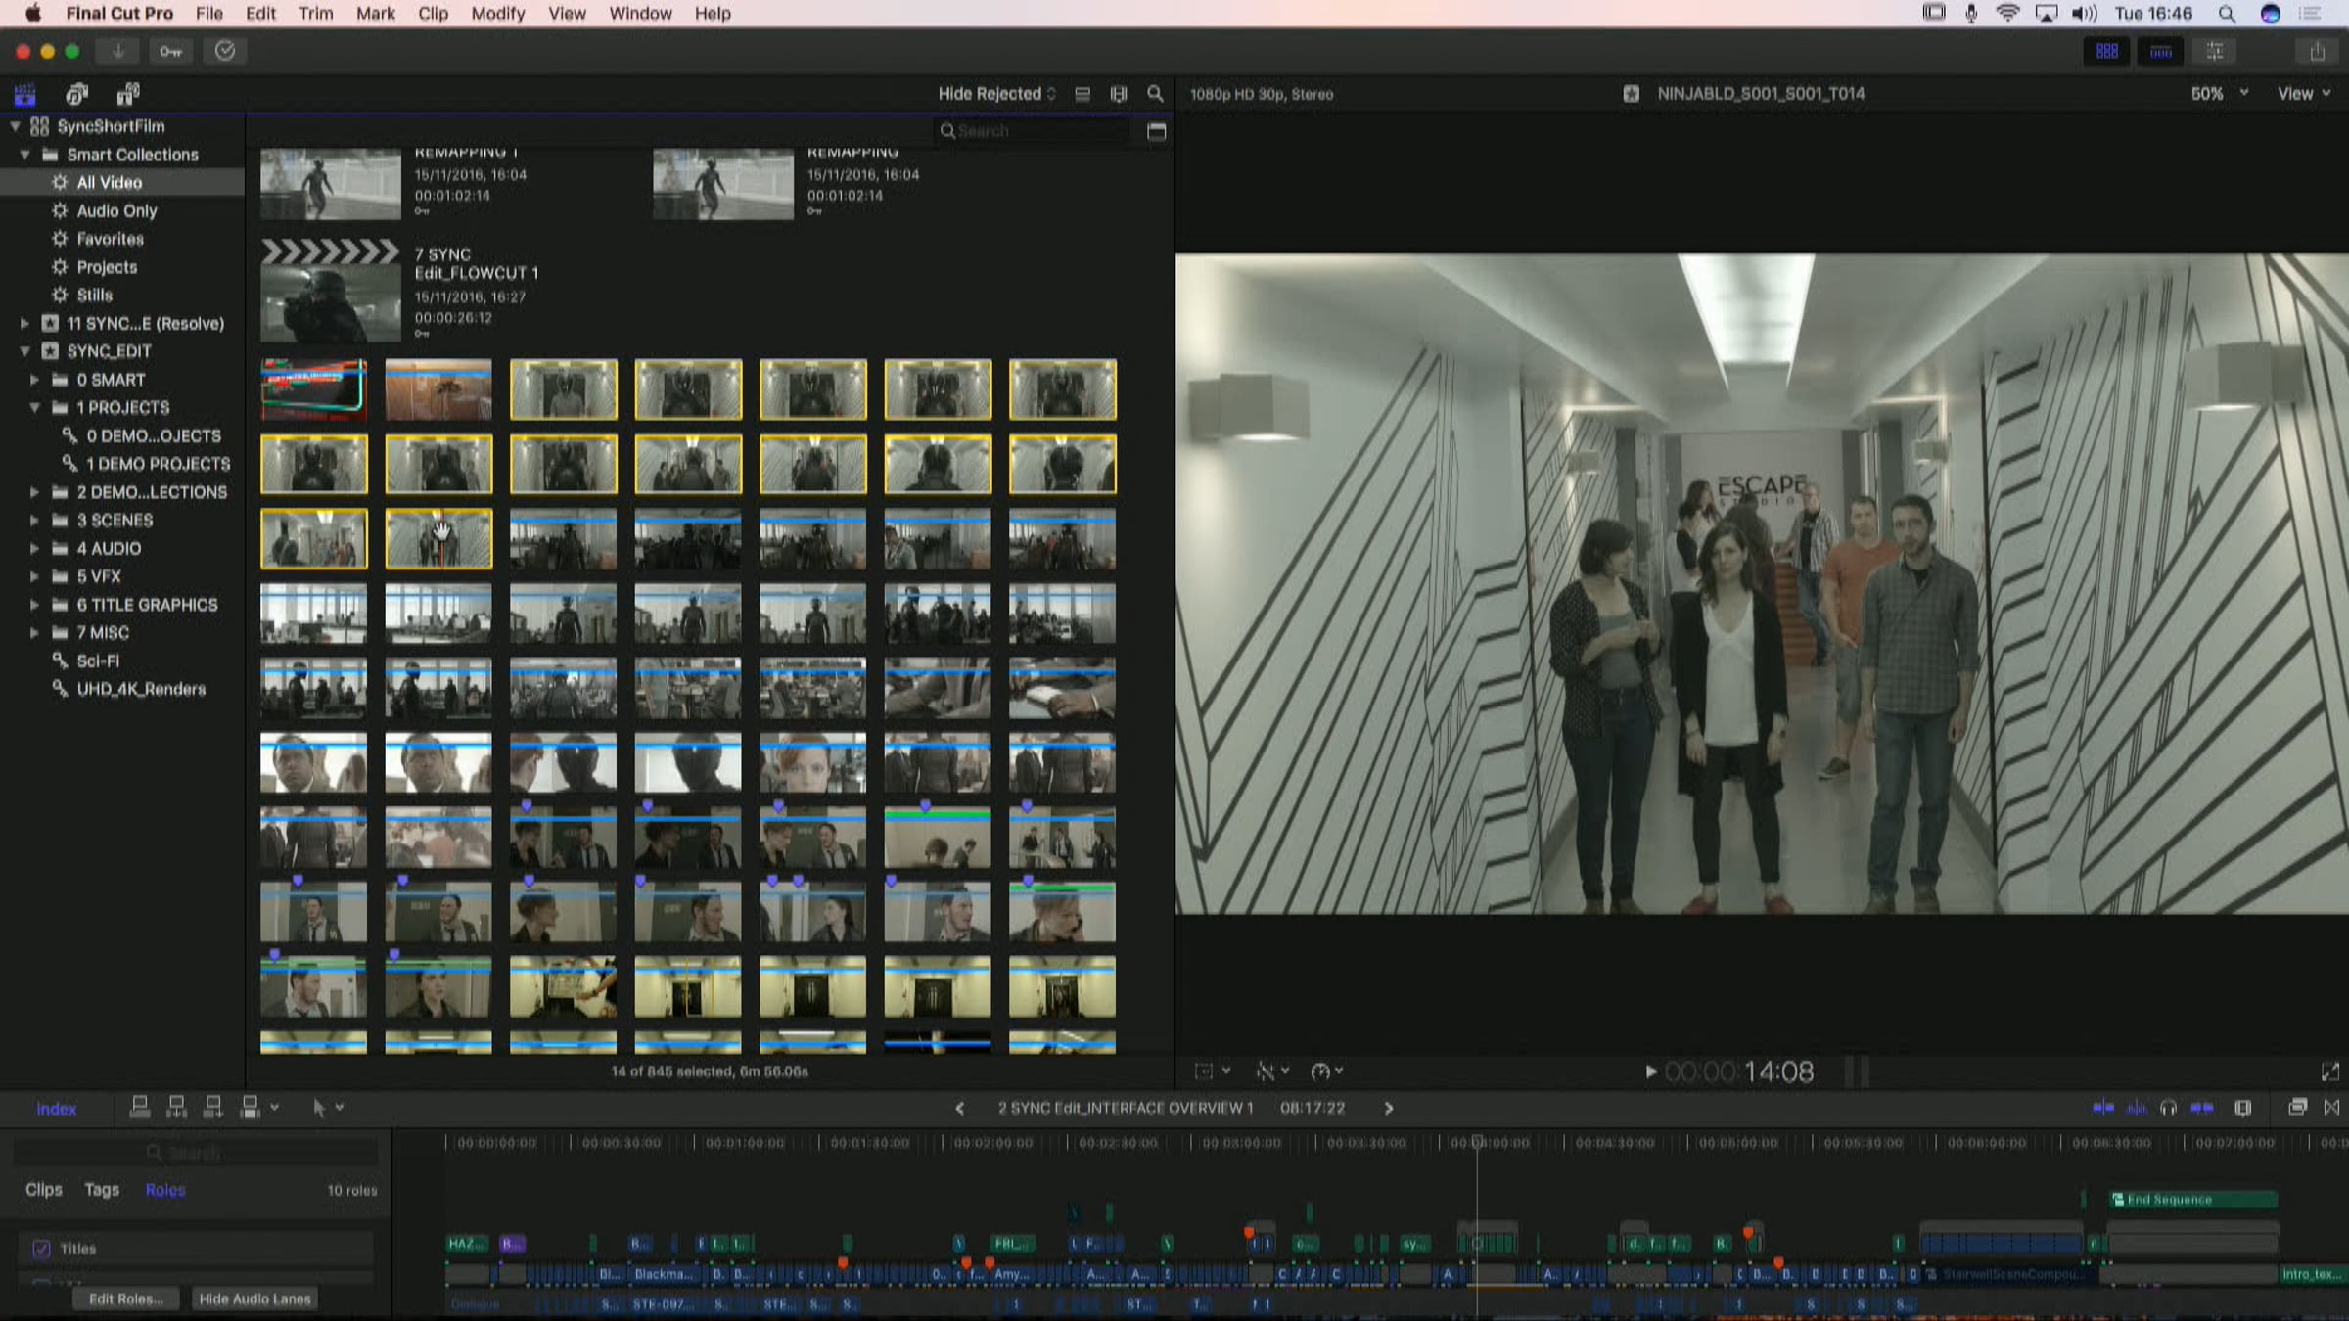2349x1321 pixels.
Task: Open clip appearance filmstrip options icon
Action: click(1119, 94)
